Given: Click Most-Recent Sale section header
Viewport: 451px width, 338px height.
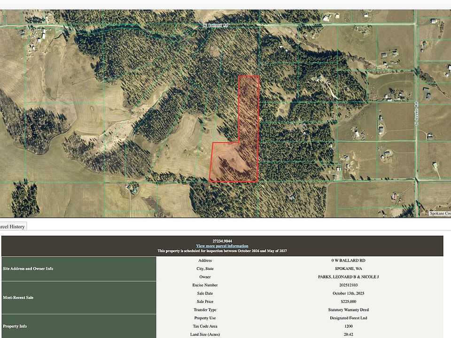Looking at the screenshot, I should 79,298.
